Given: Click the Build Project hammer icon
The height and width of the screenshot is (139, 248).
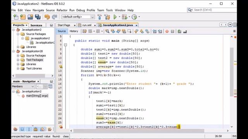Looking at the screenshot, I should tap(100, 17).
